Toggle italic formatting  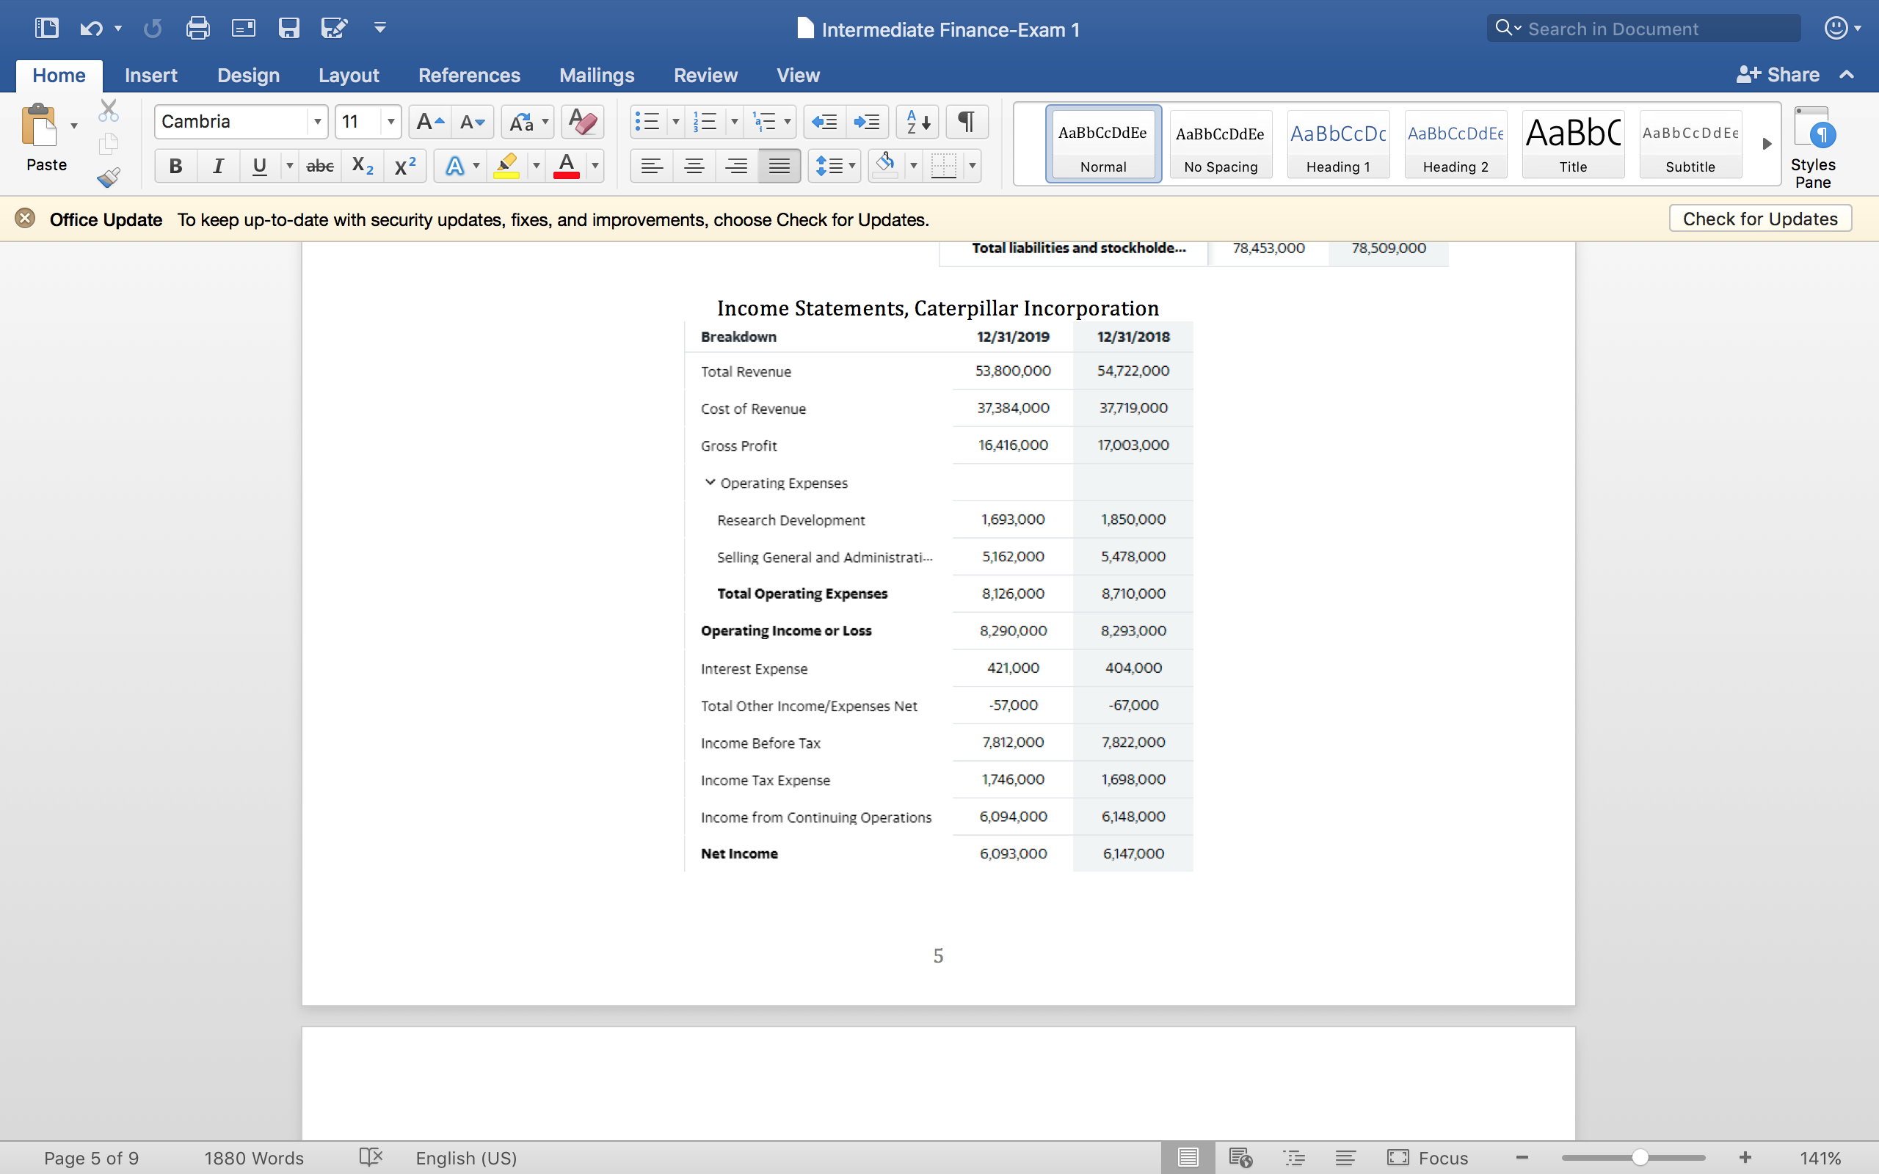click(x=218, y=165)
